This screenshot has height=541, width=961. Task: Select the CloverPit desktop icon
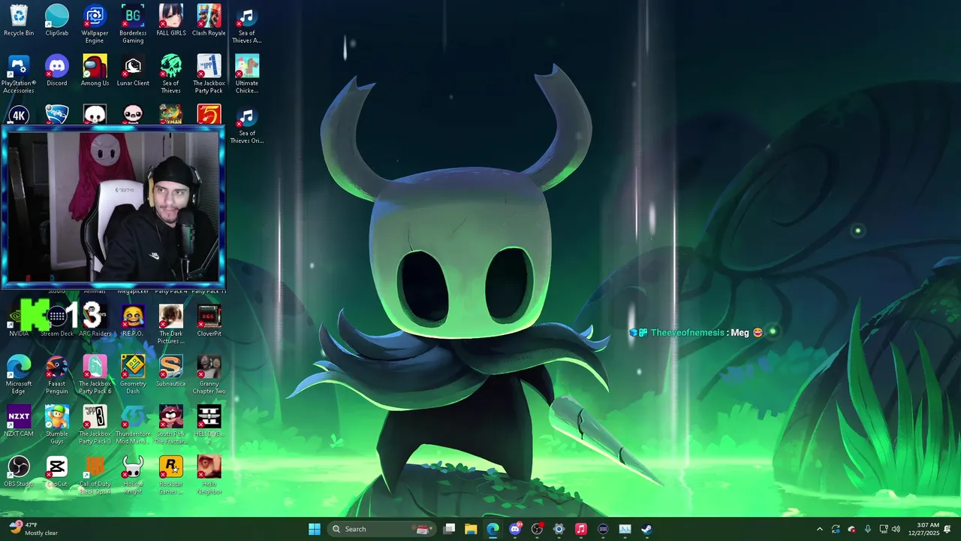coord(209,321)
